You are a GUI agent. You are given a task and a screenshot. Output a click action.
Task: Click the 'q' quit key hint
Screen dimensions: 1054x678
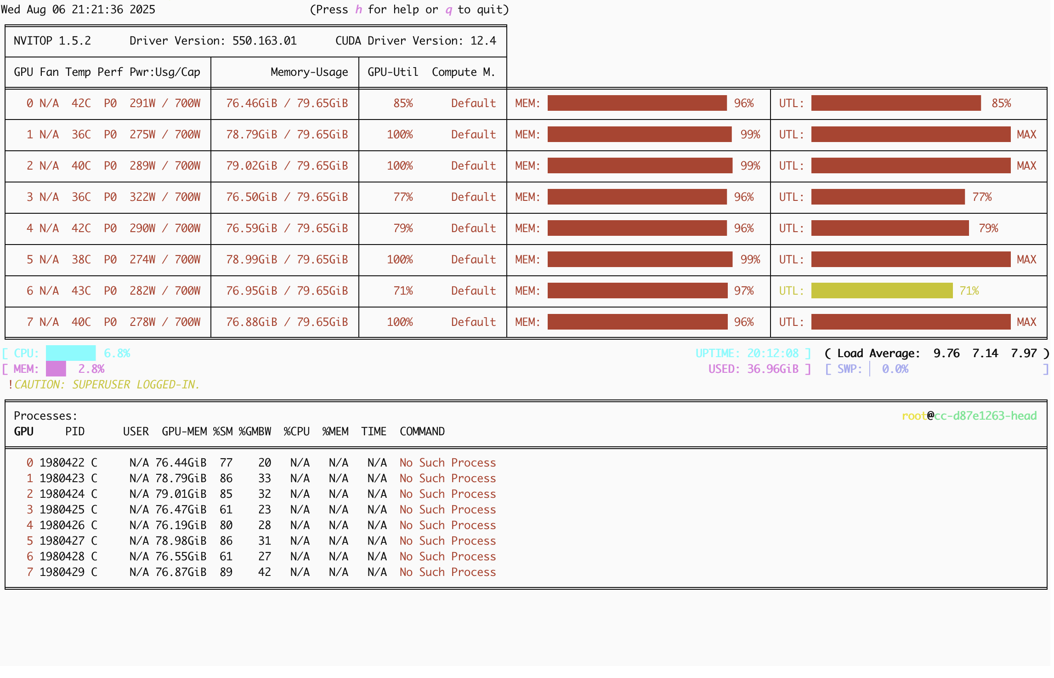point(448,10)
